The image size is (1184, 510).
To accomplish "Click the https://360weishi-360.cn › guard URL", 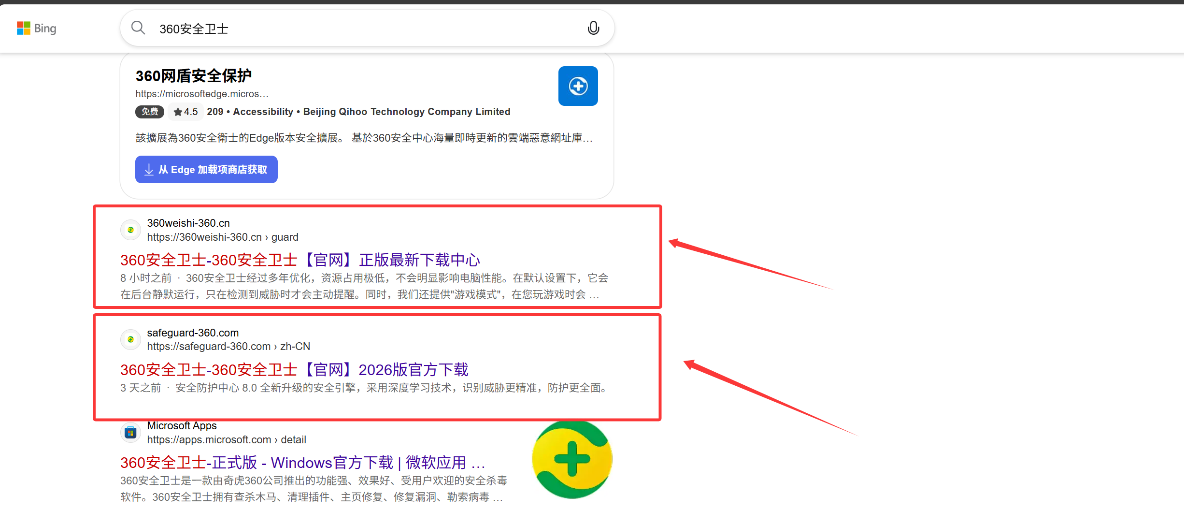I will coord(223,237).
